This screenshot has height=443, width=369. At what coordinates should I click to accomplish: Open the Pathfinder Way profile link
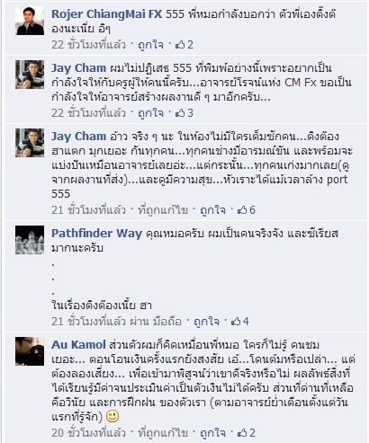point(96,234)
